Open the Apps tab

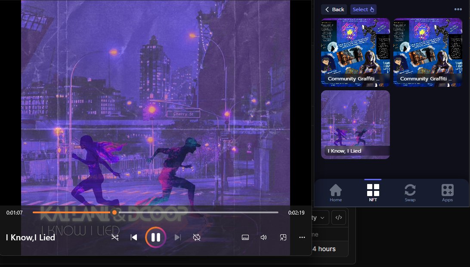coord(447,193)
